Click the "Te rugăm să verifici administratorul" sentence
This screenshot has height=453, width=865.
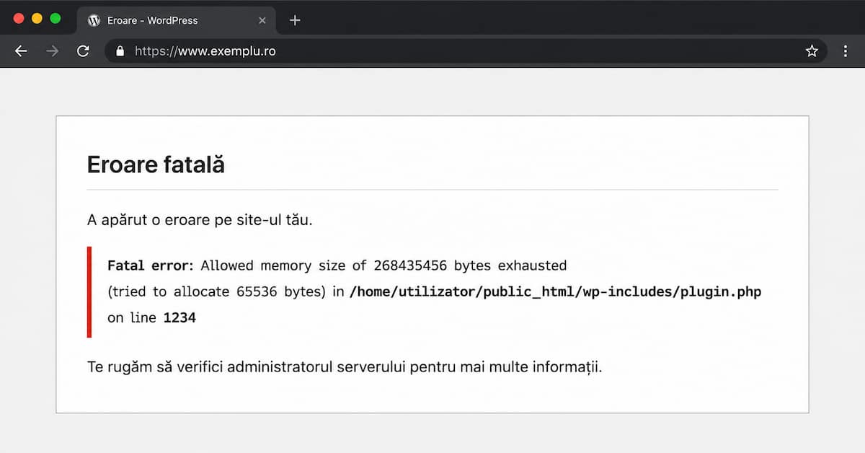tap(345, 367)
